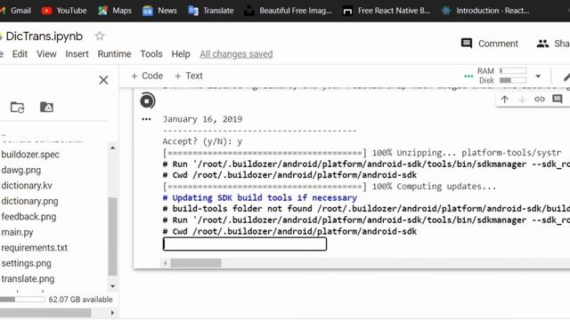Image resolution: width=570 pixels, height=320 pixels.
Task: Click the runtime busy dots indicator
Action: point(468,76)
